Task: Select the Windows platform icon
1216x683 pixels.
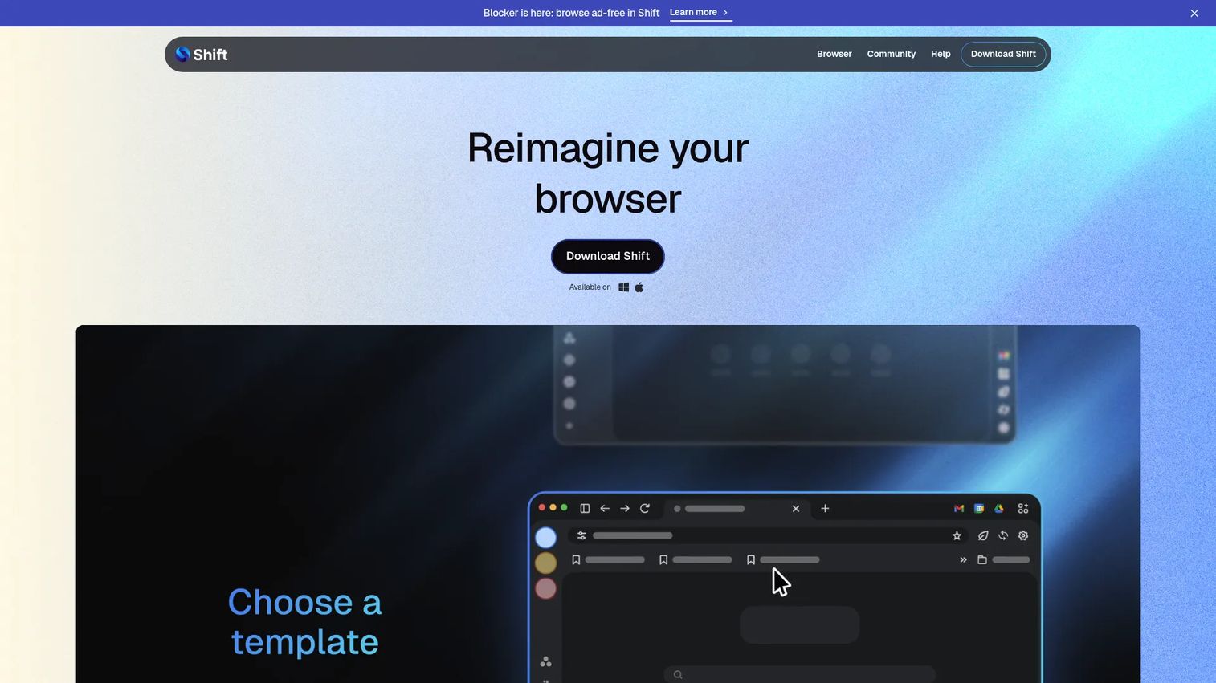Action: (x=623, y=287)
